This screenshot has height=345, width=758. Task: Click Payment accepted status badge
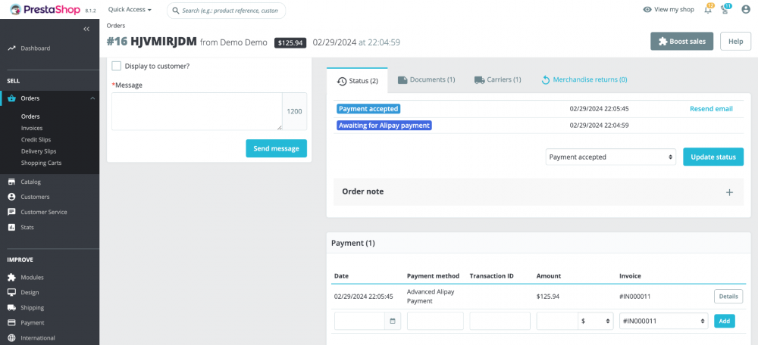pyautogui.click(x=368, y=109)
